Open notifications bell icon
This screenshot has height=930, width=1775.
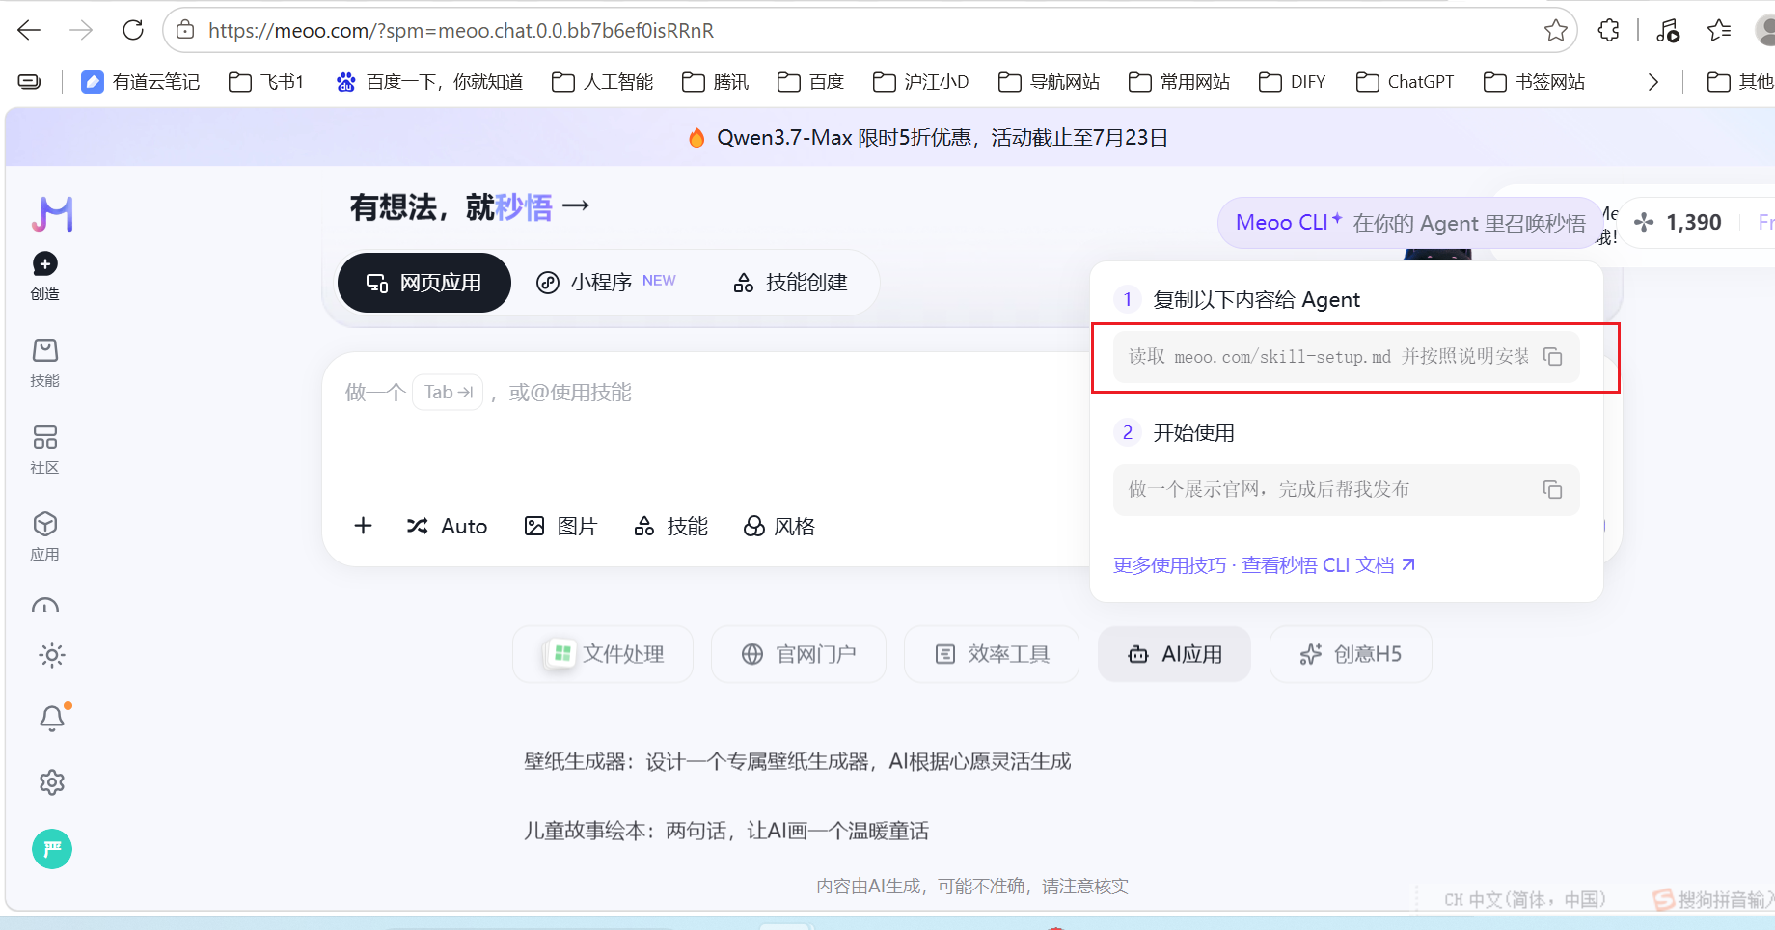tap(52, 718)
